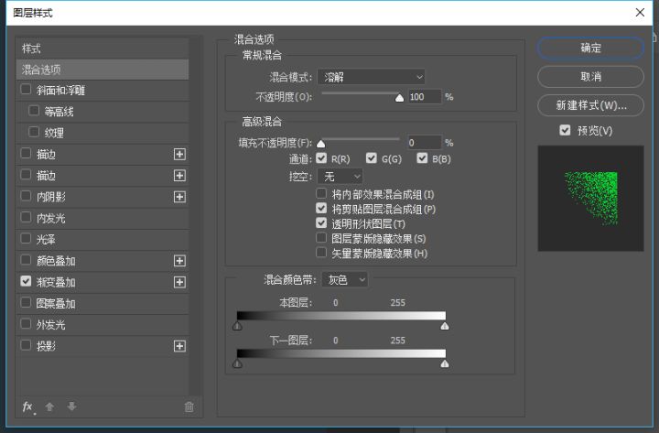Select 混合选项 in the left list
Screen dimensions: 659x433
(103, 70)
